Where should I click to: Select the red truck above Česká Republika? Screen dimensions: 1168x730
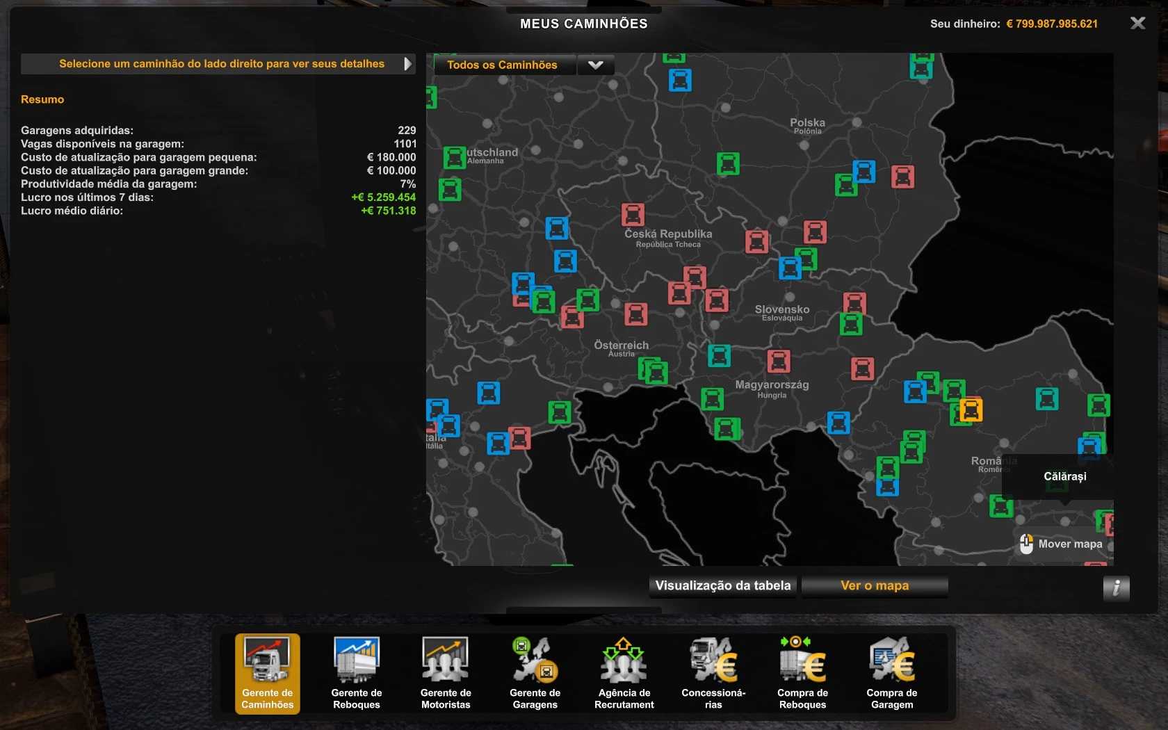point(633,214)
